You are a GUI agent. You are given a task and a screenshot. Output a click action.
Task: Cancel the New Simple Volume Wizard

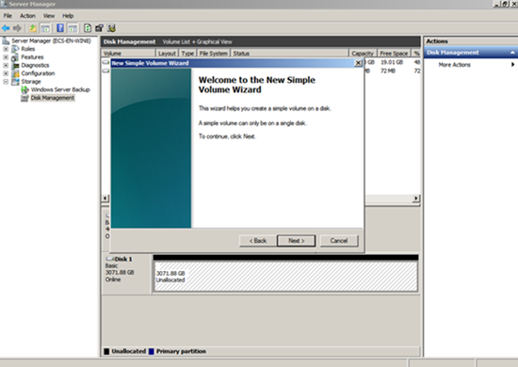[x=339, y=241]
